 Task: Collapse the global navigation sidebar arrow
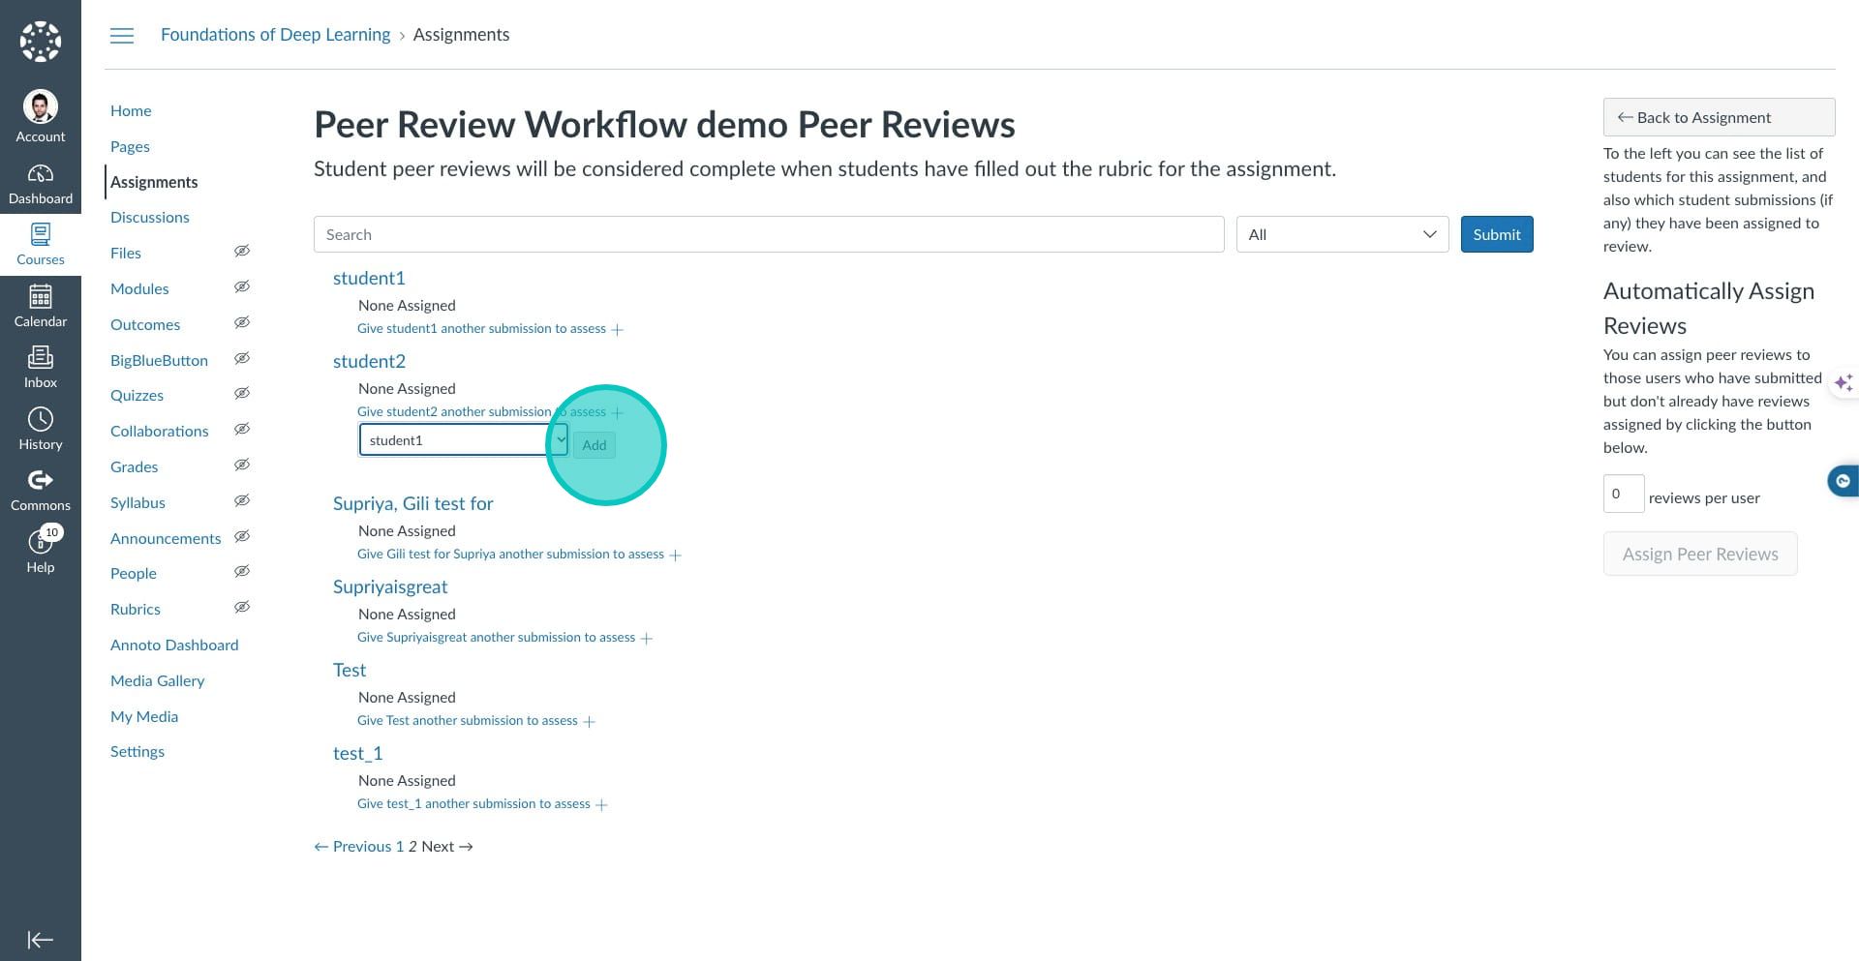[x=40, y=940]
